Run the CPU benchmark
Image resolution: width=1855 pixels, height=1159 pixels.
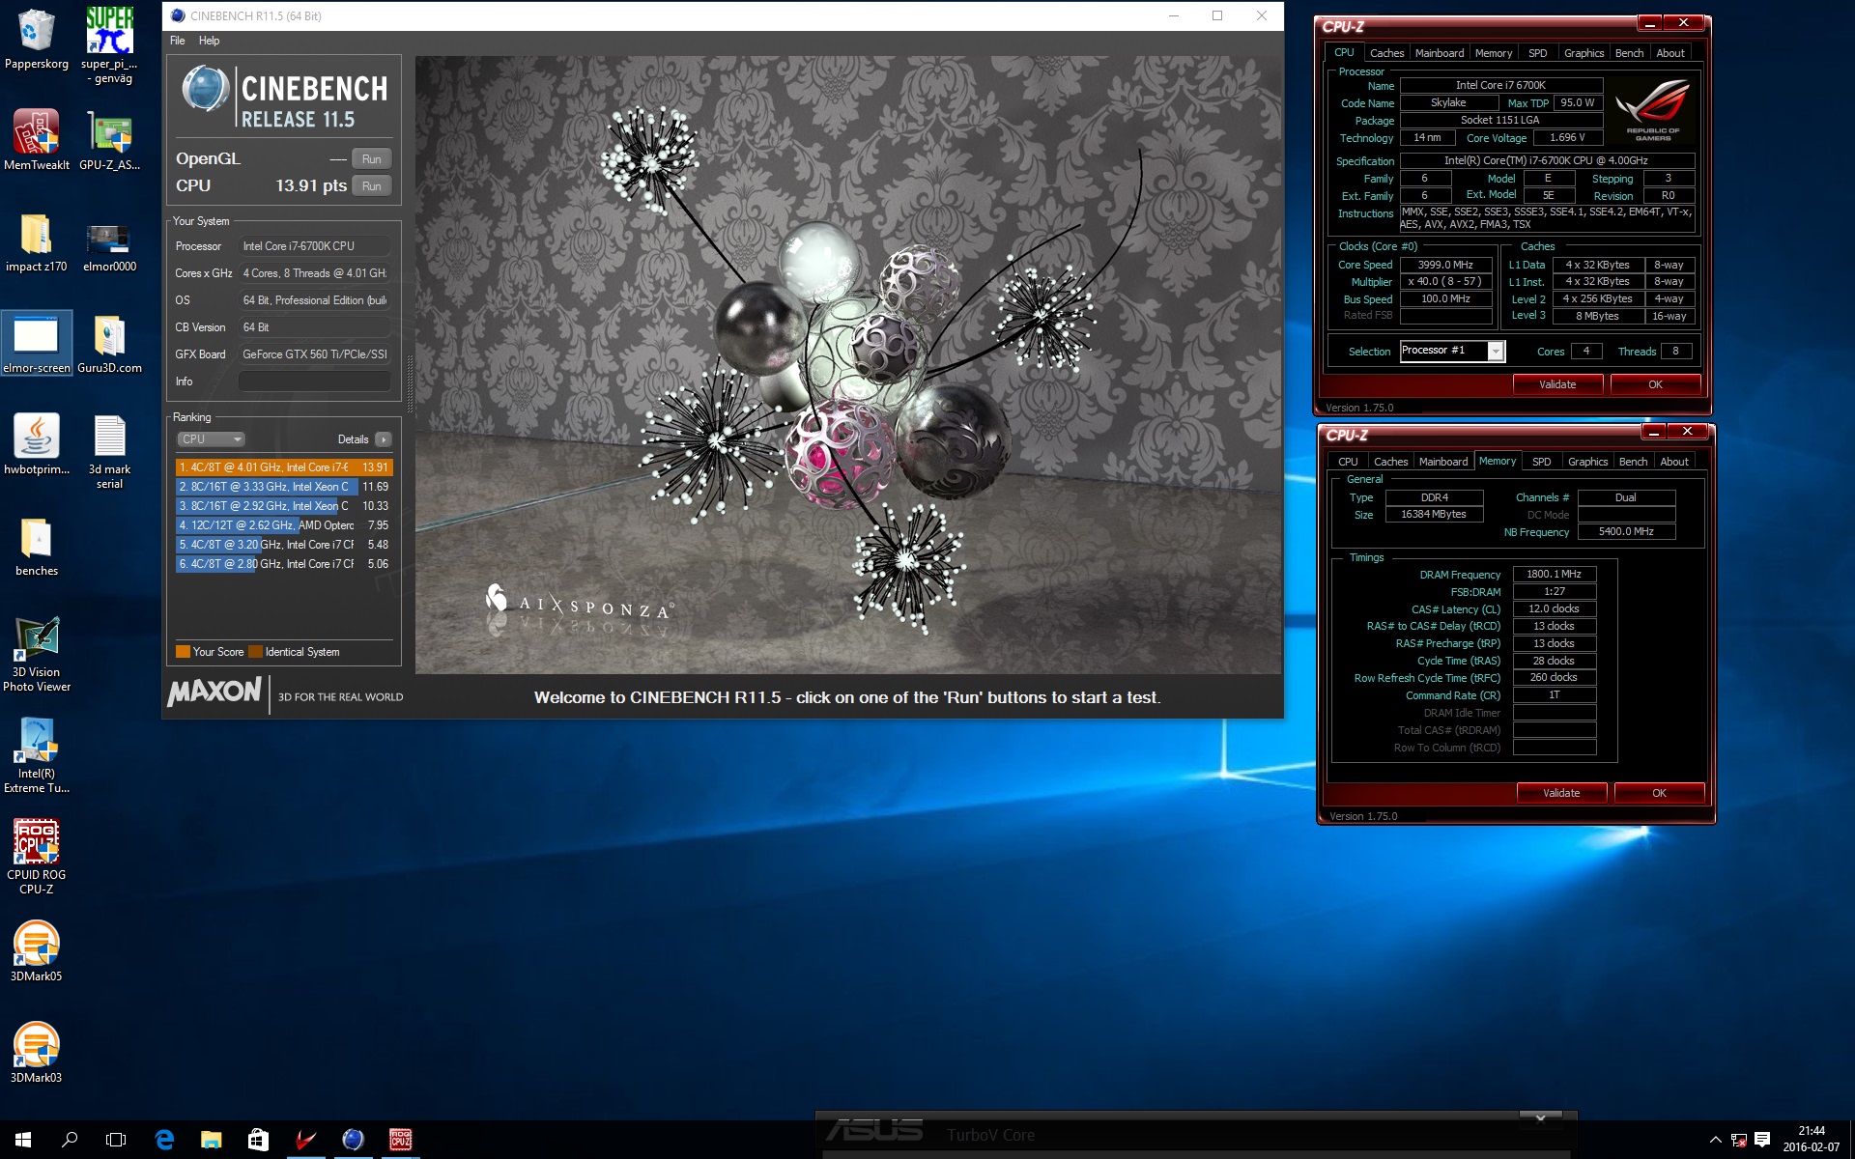[372, 186]
